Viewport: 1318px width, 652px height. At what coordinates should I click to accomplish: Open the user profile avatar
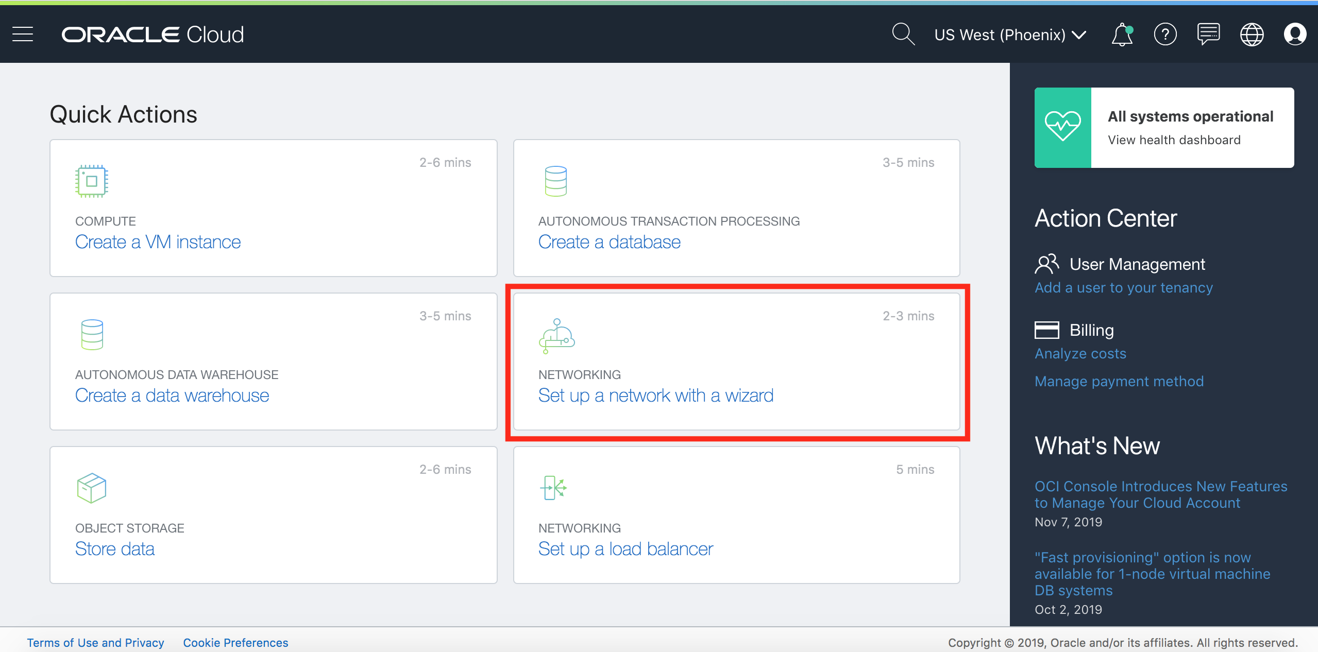pyautogui.click(x=1295, y=35)
